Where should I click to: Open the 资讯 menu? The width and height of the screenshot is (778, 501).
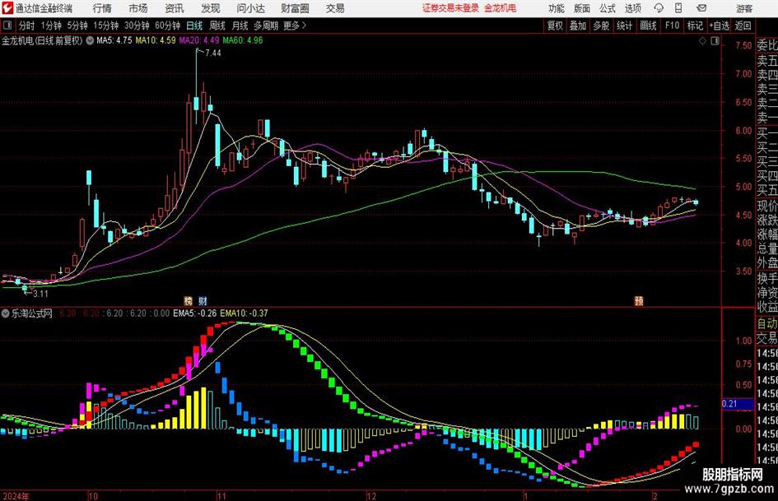pyautogui.click(x=175, y=8)
